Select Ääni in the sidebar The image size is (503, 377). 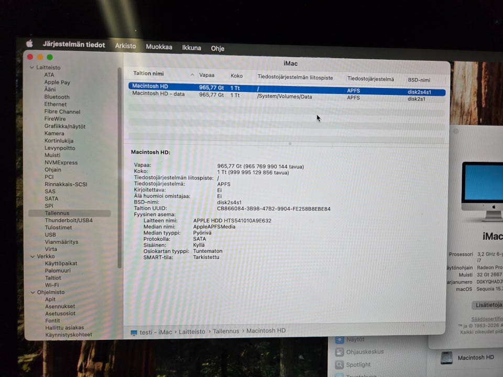[50, 90]
